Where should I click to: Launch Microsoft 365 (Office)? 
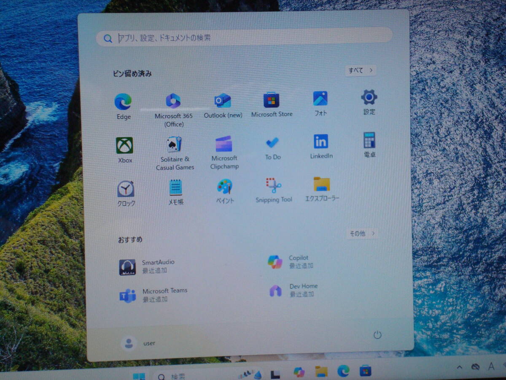pos(173,110)
